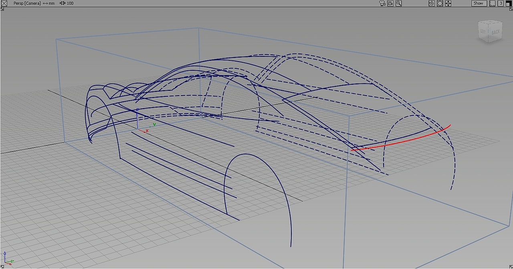Toggle the level 3 display setting
The height and width of the screenshot is (269, 513).
click(x=501, y=3)
